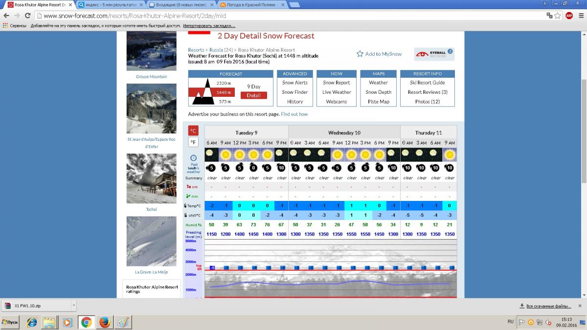
Task: Open the media player taskbar icon
Action: tap(67, 322)
